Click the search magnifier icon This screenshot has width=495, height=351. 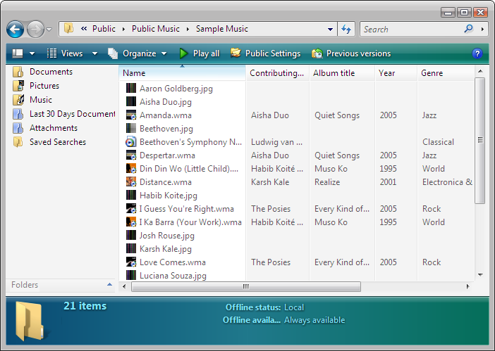click(469, 30)
